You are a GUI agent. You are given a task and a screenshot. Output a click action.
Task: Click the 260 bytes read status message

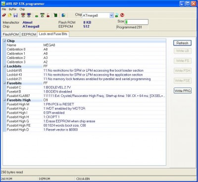pos(12,172)
